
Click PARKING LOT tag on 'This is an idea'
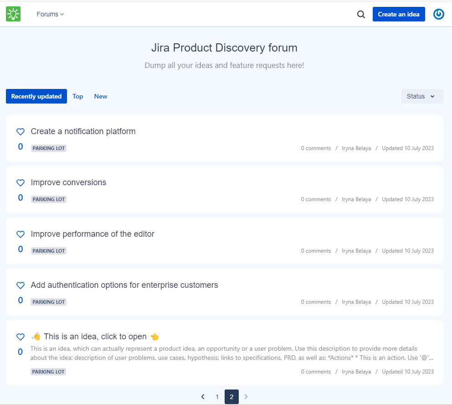tap(48, 372)
